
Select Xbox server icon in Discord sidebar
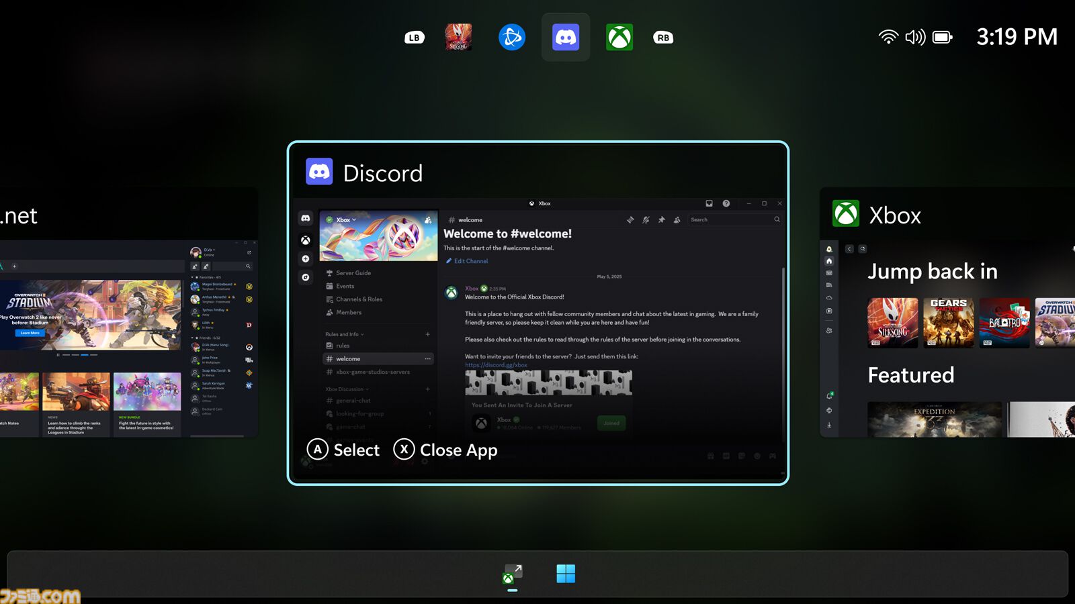click(306, 240)
